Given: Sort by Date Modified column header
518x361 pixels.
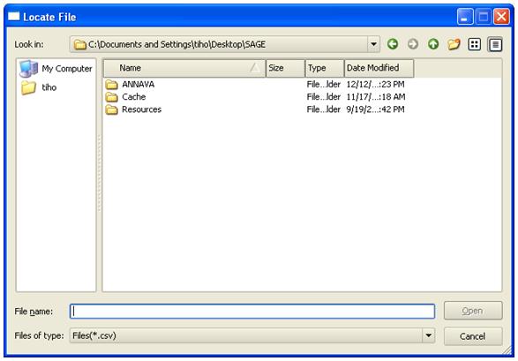Looking at the screenshot, I should (x=379, y=68).
